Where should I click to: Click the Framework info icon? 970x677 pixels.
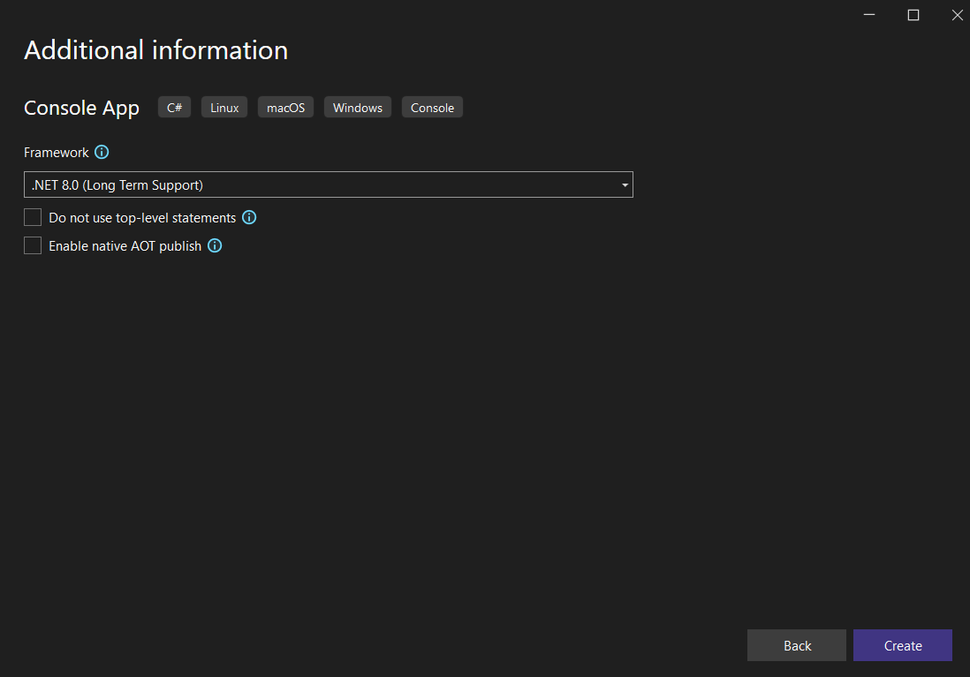click(102, 152)
